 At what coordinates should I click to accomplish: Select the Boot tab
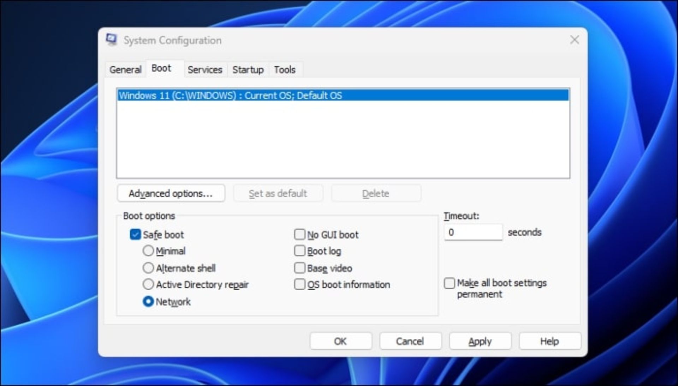click(161, 70)
